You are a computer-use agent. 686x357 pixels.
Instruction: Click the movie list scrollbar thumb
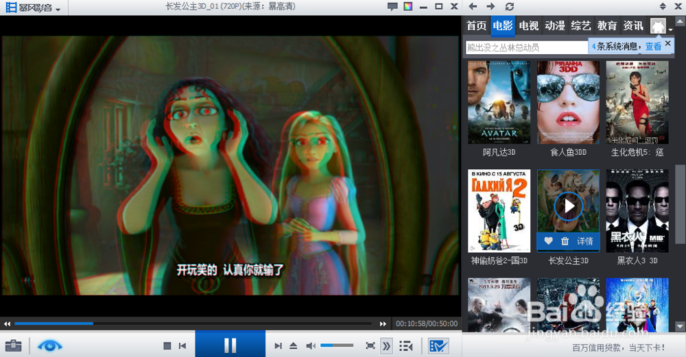[679, 204]
